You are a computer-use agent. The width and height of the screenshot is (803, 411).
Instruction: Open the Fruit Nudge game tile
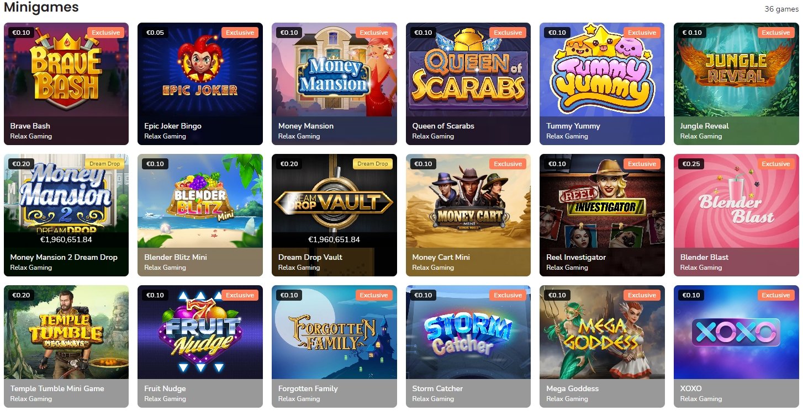(200, 346)
